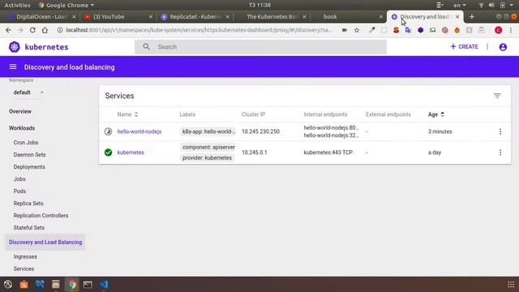The image size is (519, 292).
Task: Click the dashboard Search field
Action: tap(260, 47)
